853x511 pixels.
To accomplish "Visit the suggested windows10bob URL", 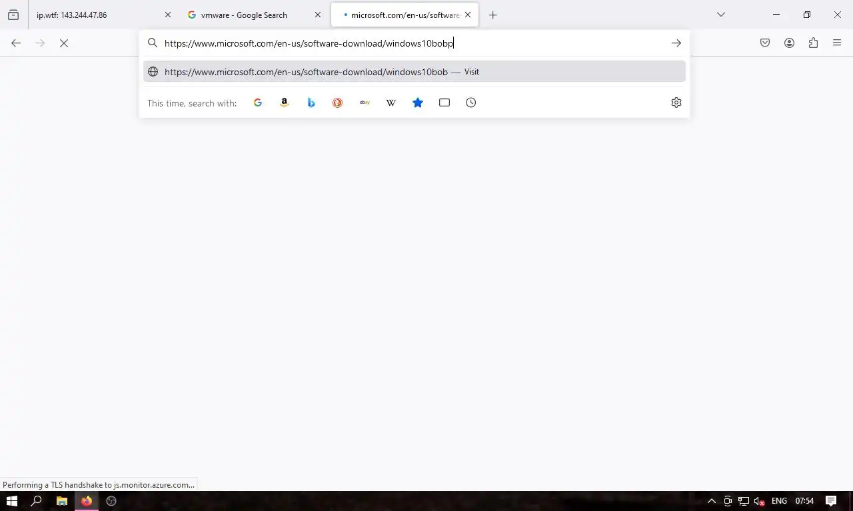I will [415, 72].
